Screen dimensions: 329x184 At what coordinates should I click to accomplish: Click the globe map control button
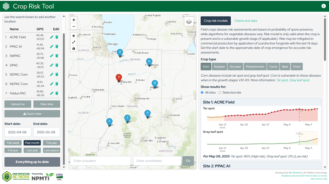pos(74,49)
